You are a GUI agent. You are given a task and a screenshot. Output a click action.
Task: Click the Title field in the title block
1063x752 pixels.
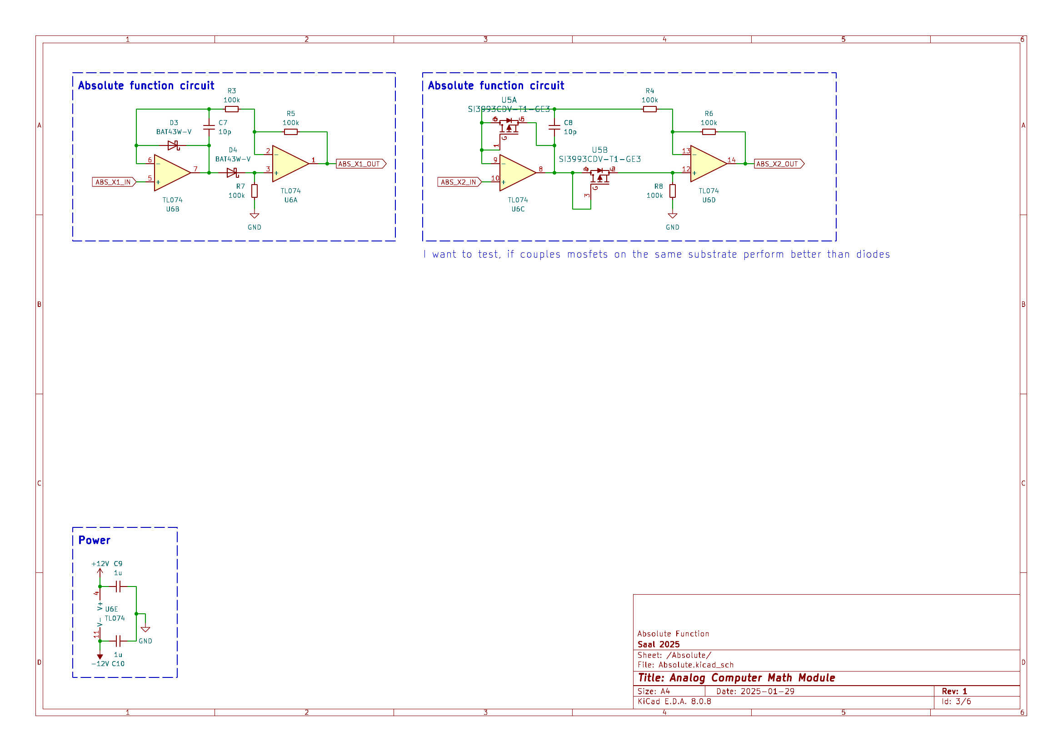tap(736, 677)
